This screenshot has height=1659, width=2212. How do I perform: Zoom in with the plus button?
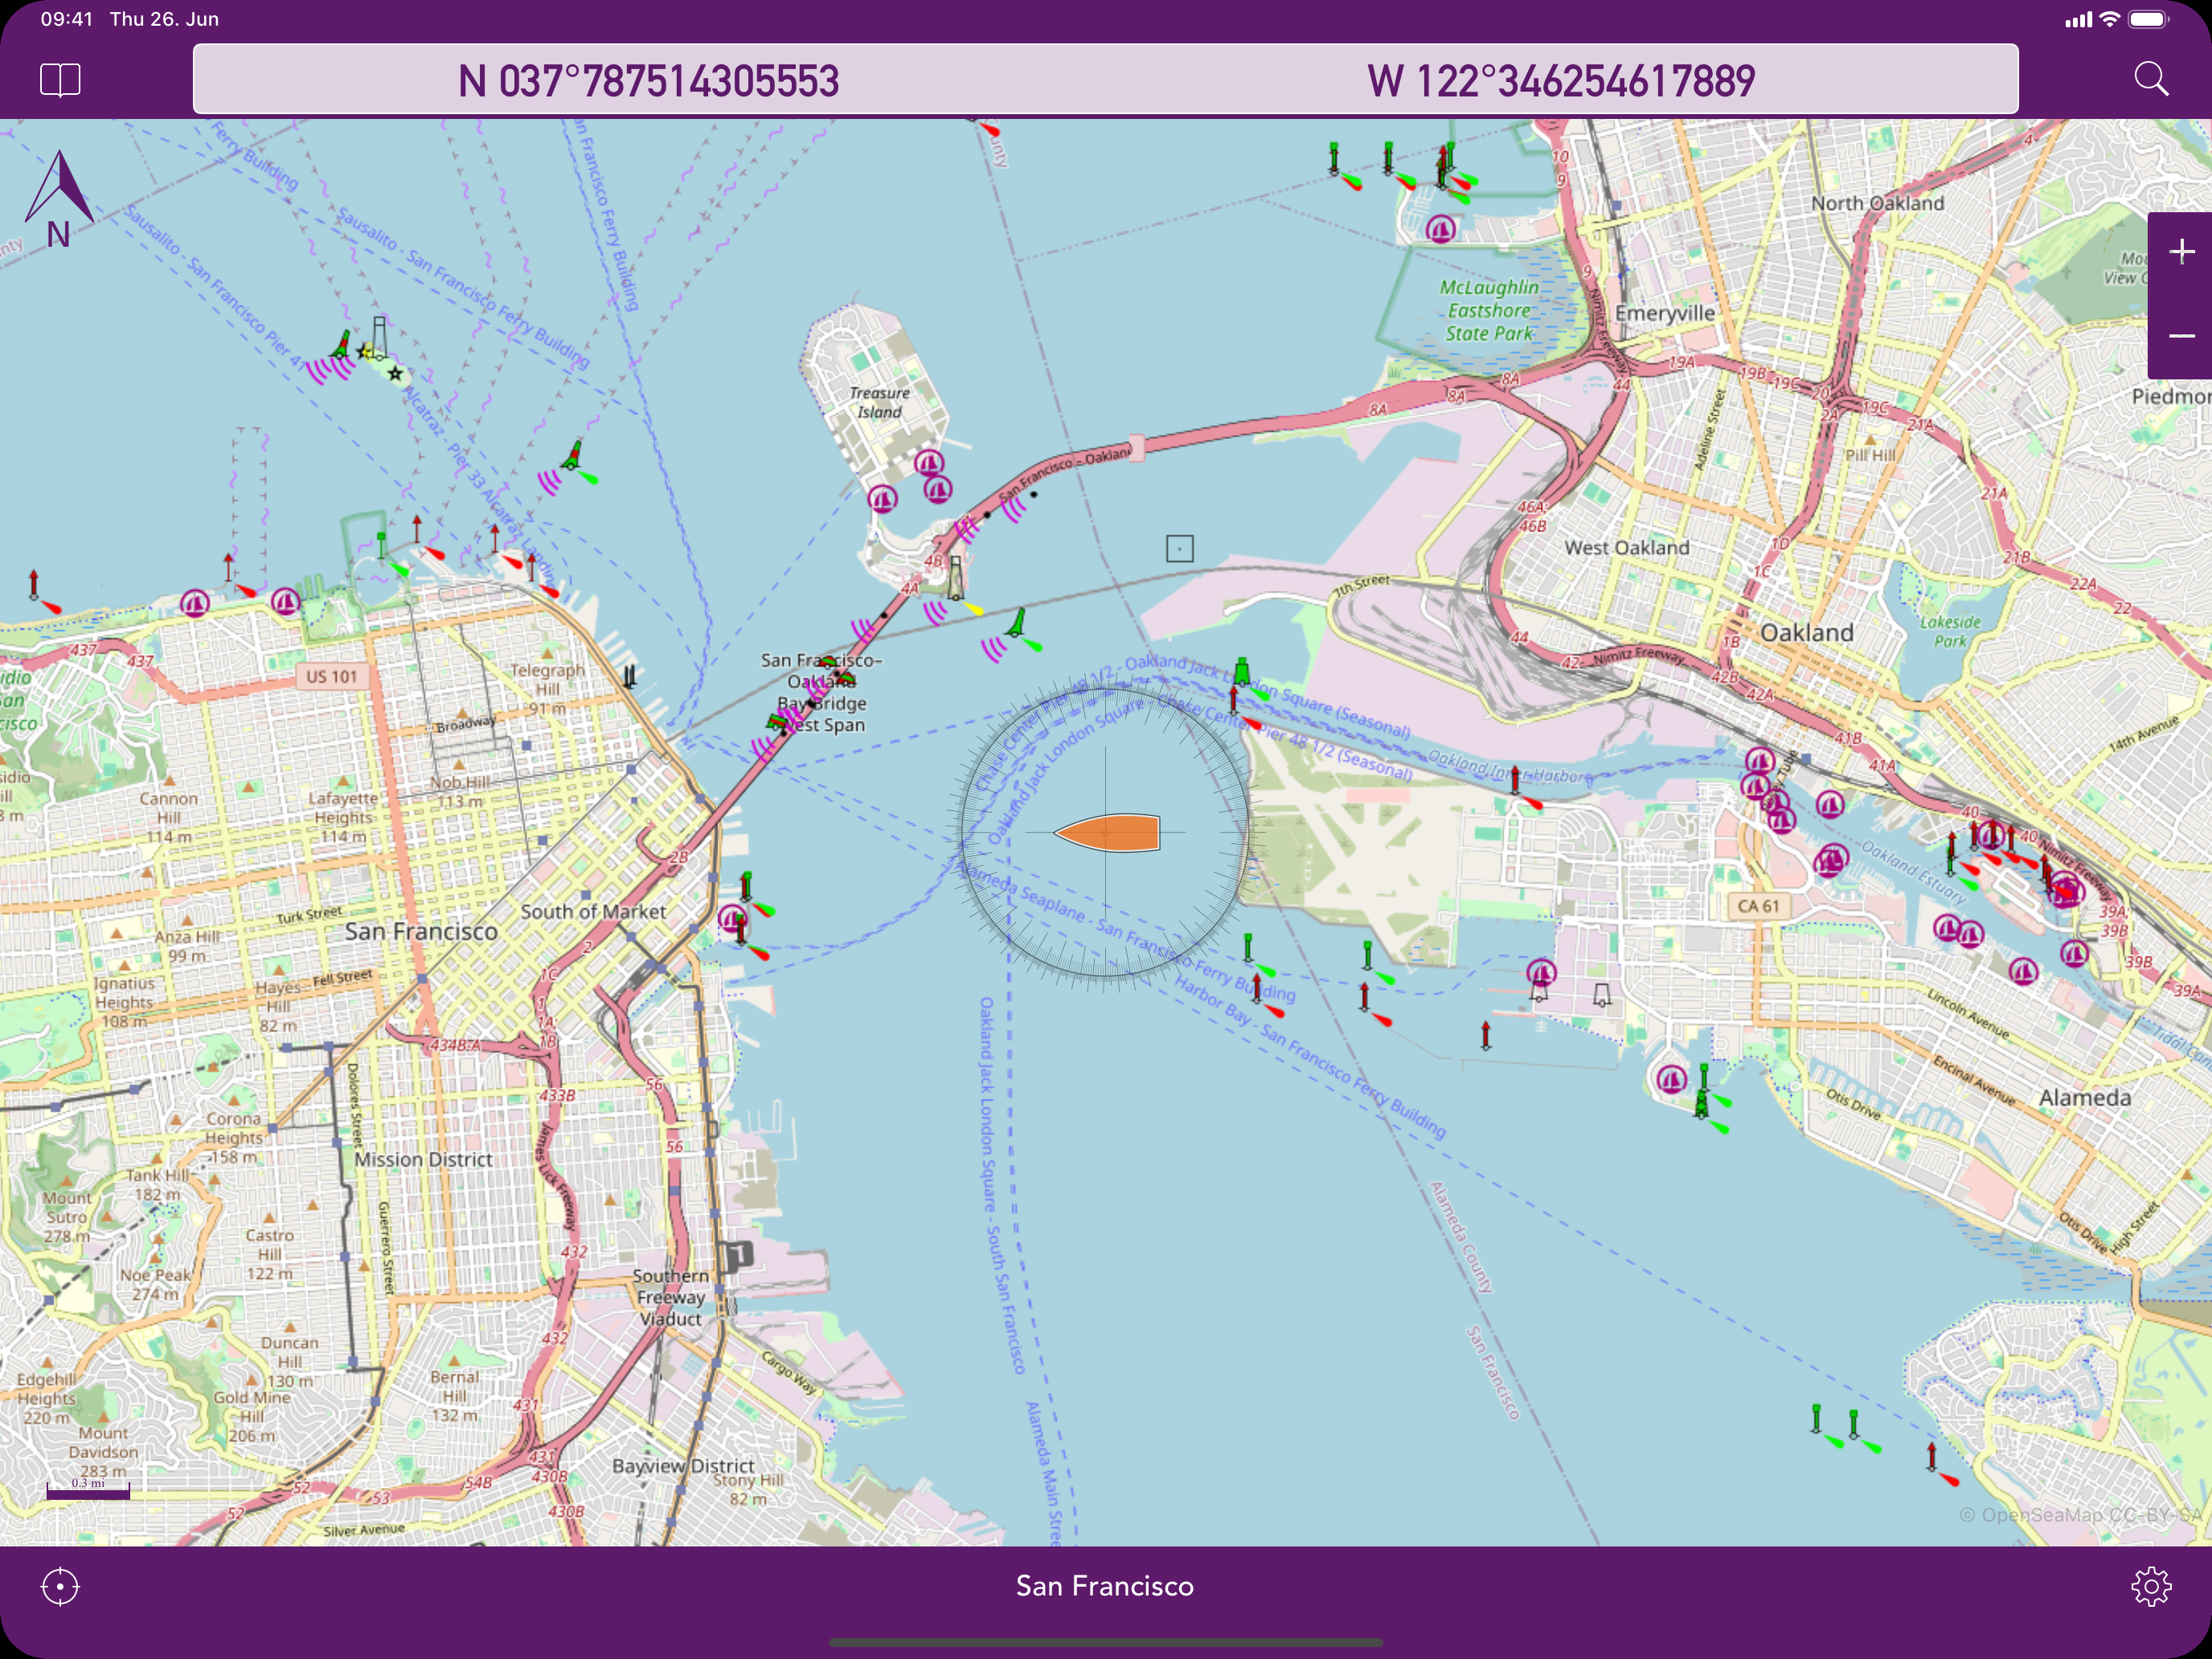pyautogui.click(x=2181, y=251)
